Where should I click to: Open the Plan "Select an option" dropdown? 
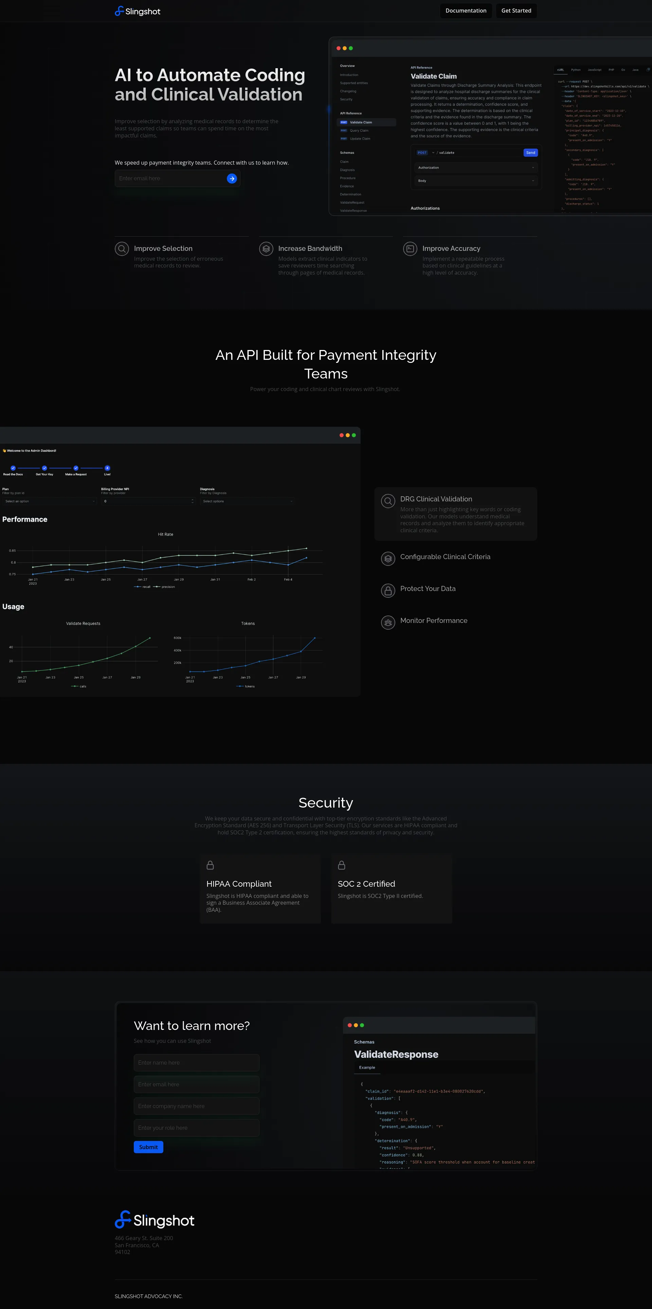[x=49, y=501]
